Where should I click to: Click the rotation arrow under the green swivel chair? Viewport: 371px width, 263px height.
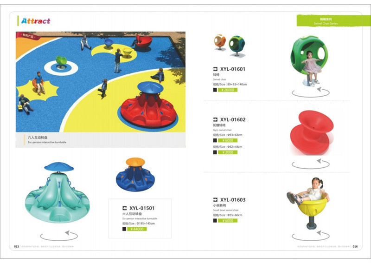coord(310,92)
